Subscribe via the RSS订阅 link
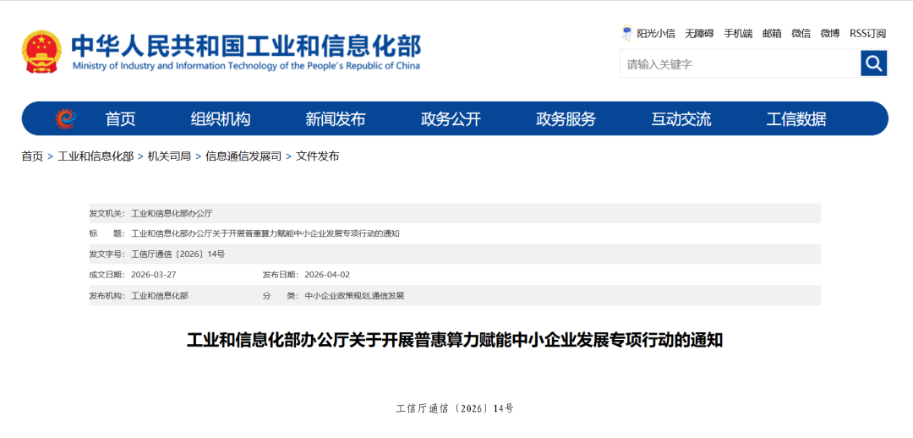 pos(868,34)
